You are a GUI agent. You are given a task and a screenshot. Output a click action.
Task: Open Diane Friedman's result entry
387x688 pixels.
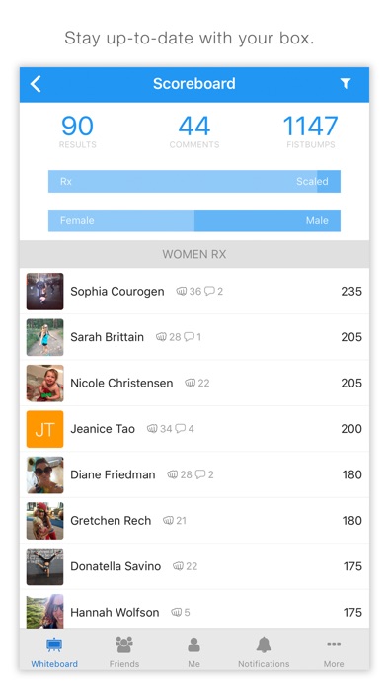pos(194,474)
